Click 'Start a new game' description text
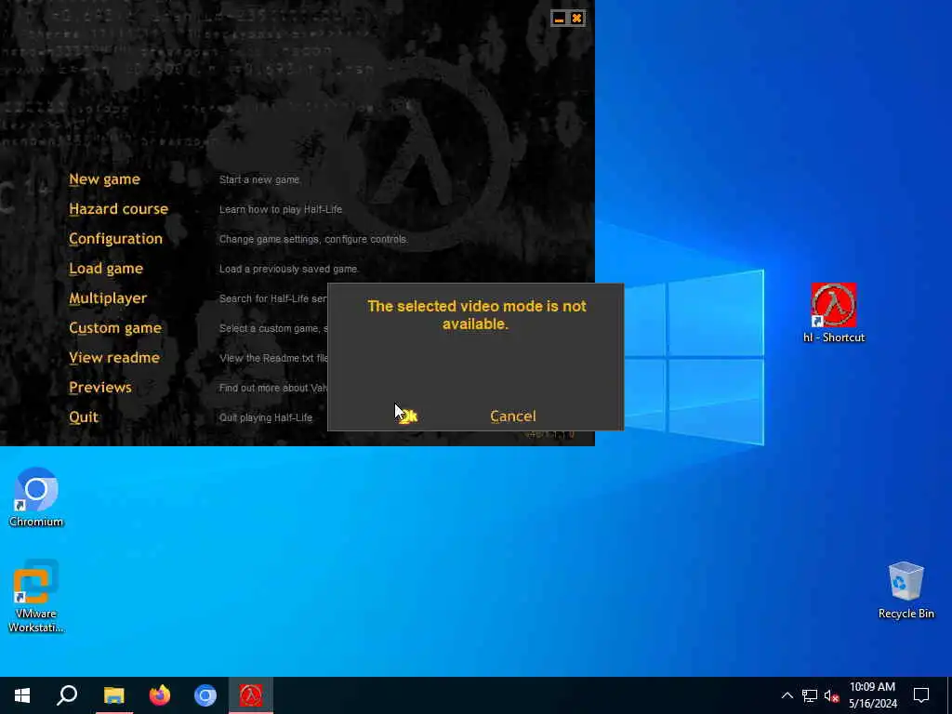952x714 pixels. click(x=259, y=179)
